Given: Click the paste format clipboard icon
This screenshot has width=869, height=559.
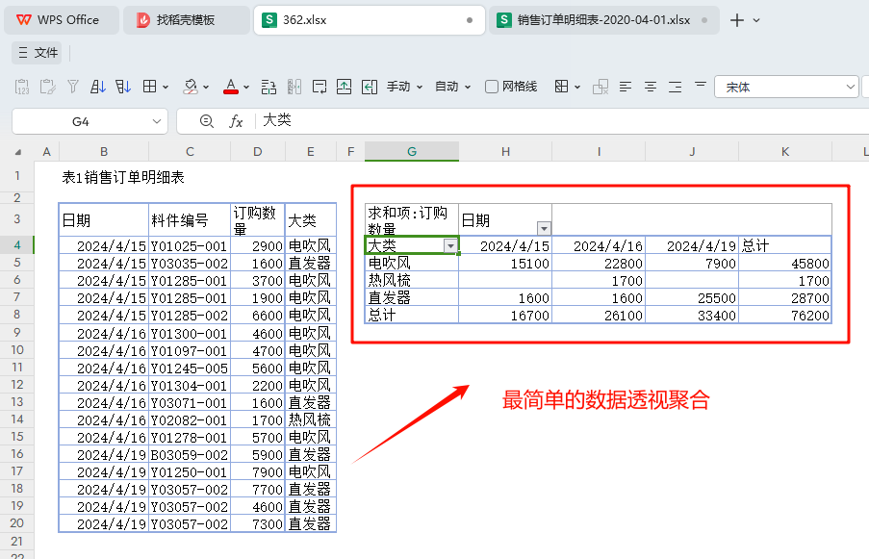Looking at the screenshot, I should coord(48,87).
